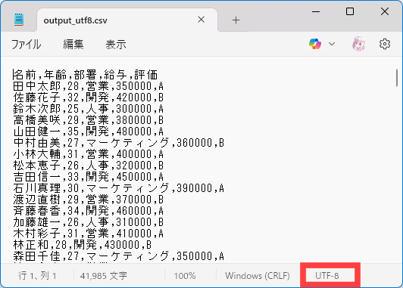Open the user account avatar
The height and width of the screenshot is (288, 403).
click(x=358, y=44)
